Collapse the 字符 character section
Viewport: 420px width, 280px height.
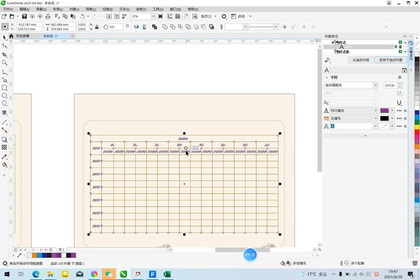pos(327,77)
